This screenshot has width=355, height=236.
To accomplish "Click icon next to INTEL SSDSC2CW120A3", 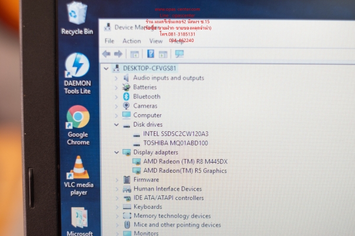I will [136, 135].
